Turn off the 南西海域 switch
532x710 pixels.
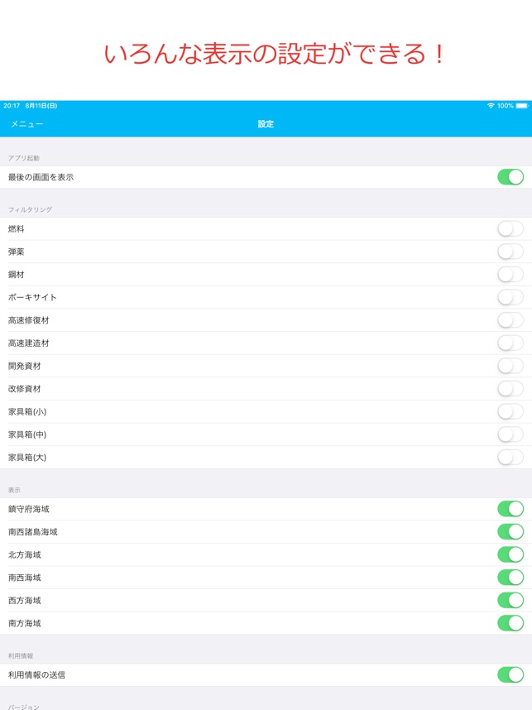510,578
